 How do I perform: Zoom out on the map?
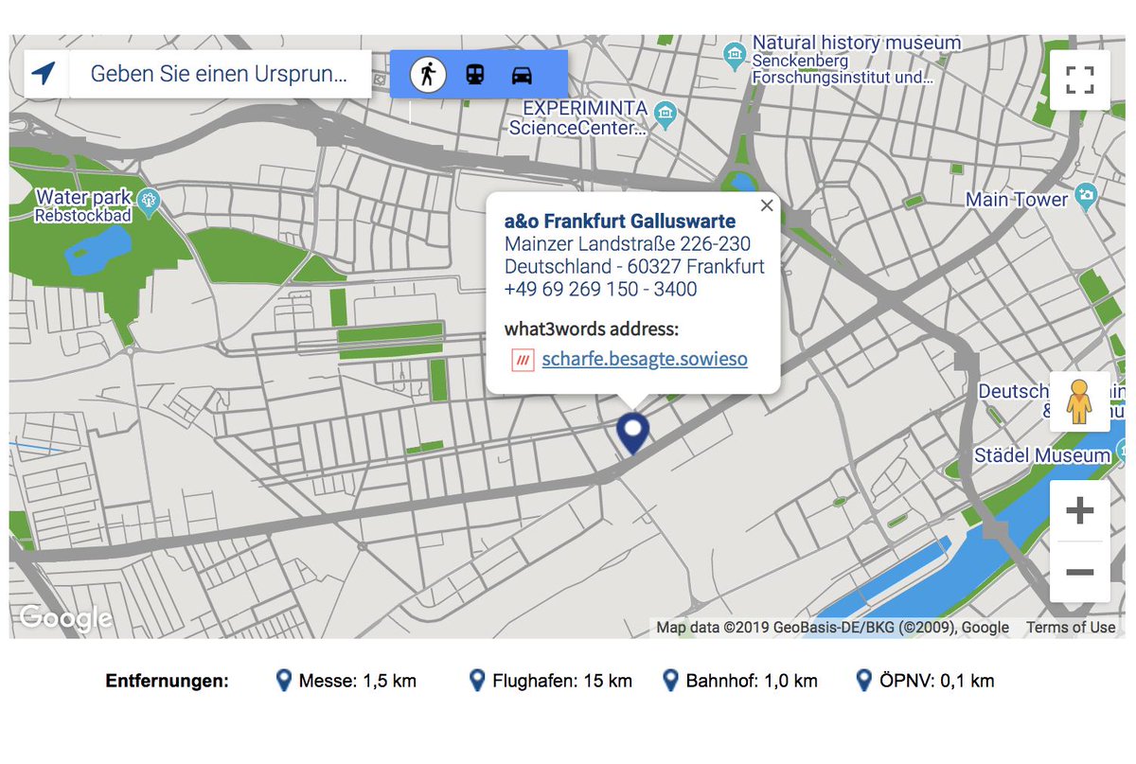point(1079,572)
